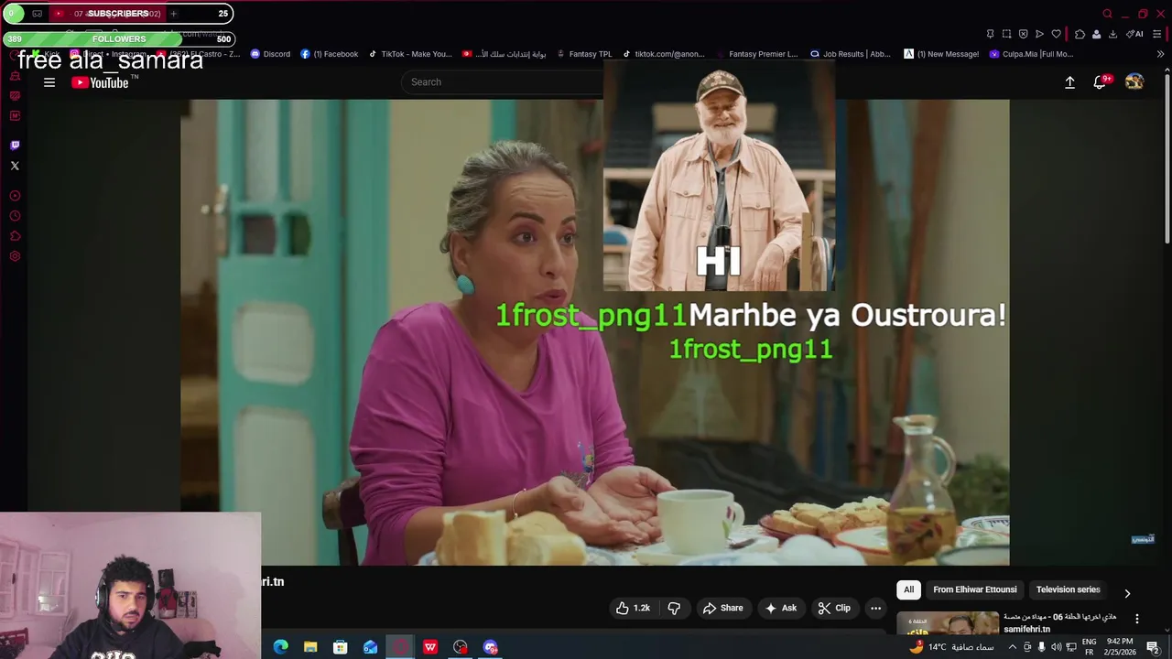Open the Windows notification center
1172x659 pixels.
(1153, 647)
